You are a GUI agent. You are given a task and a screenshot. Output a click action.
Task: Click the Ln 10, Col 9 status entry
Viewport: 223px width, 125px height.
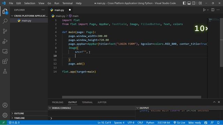tap(104, 123)
